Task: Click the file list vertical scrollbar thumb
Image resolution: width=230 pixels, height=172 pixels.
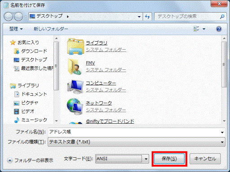Action: tap(224, 64)
